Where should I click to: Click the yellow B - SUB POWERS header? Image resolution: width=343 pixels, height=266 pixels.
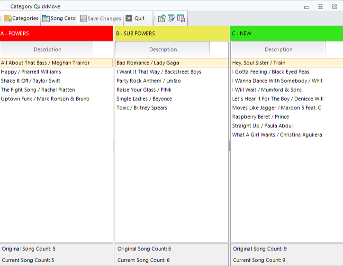pyautogui.click(x=171, y=34)
